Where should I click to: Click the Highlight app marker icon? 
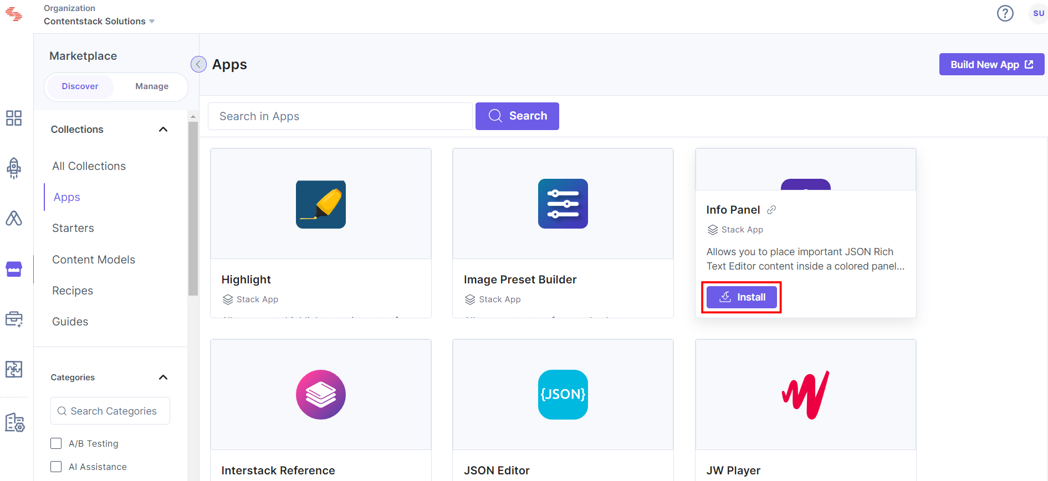(321, 204)
